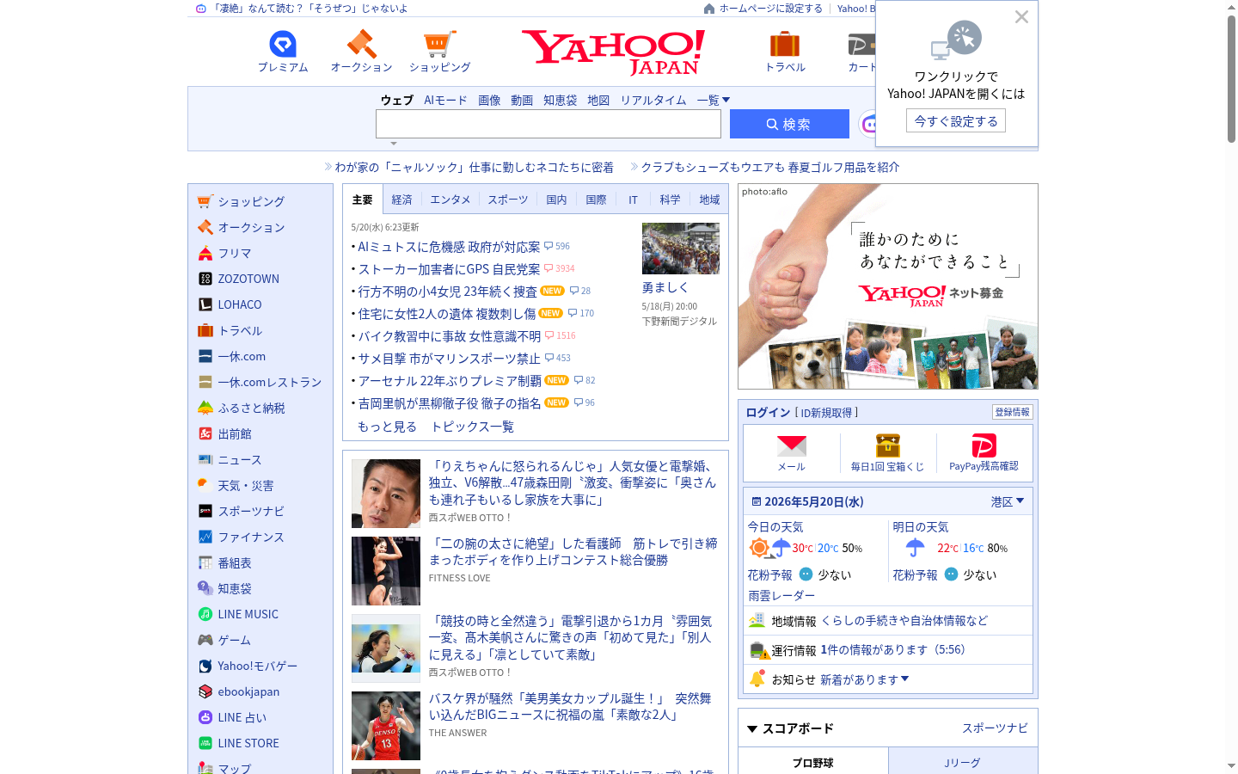Select the エンタメ news tab
Screen dimensions: 1238x774
(x=450, y=200)
